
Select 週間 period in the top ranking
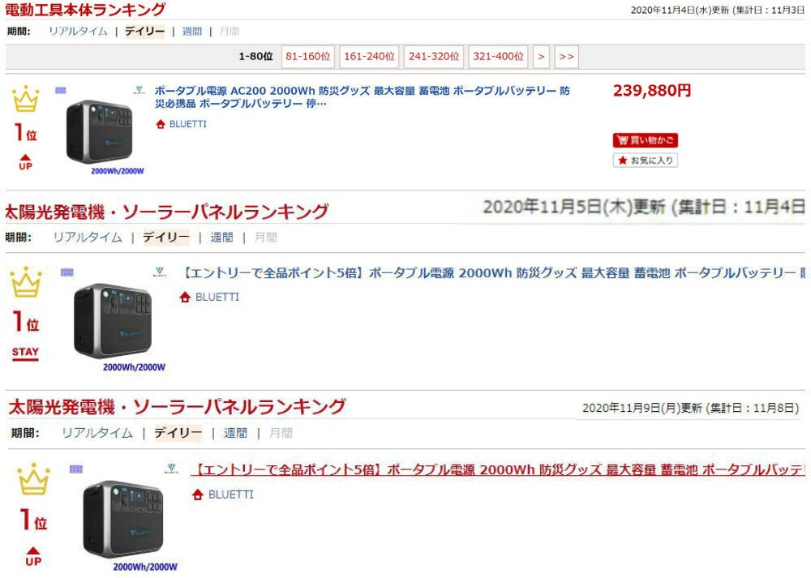pos(192,31)
